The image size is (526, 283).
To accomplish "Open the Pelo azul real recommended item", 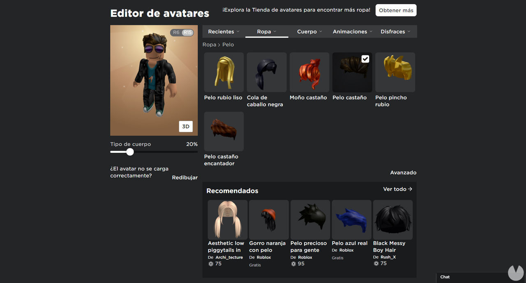I will coord(351,220).
